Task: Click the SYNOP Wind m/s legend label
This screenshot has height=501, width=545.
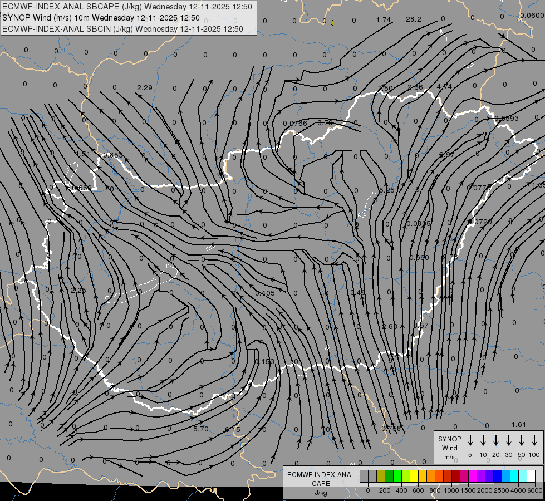Action: (449, 448)
